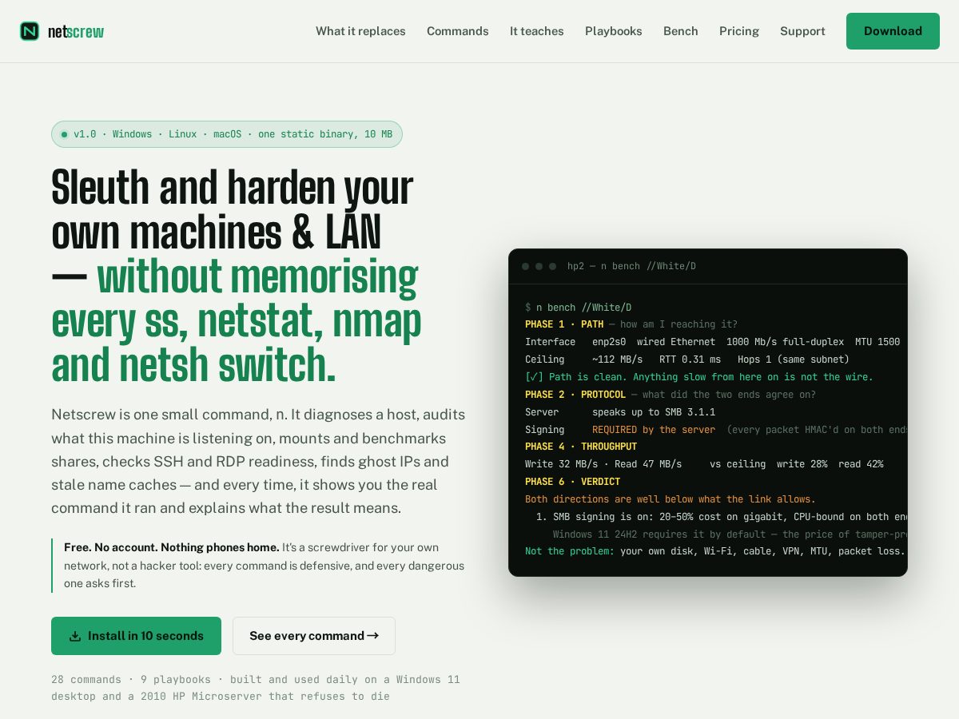This screenshot has height=719, width=959.
Task: Click the netscrew N logo icon
Action: pyautogui.click(x=30, y=31)
